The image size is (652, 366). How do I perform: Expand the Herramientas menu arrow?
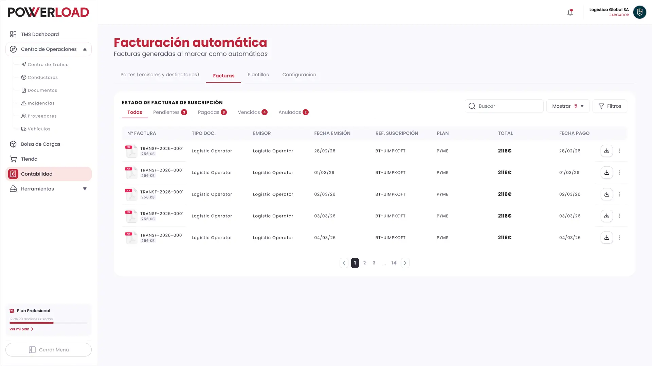point(85,189)
